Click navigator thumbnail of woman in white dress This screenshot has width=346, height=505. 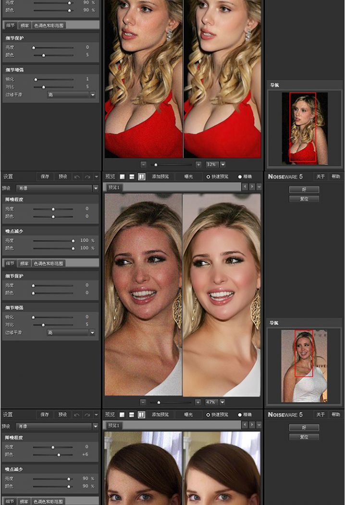pyautogui.click(x=304, y=366)
